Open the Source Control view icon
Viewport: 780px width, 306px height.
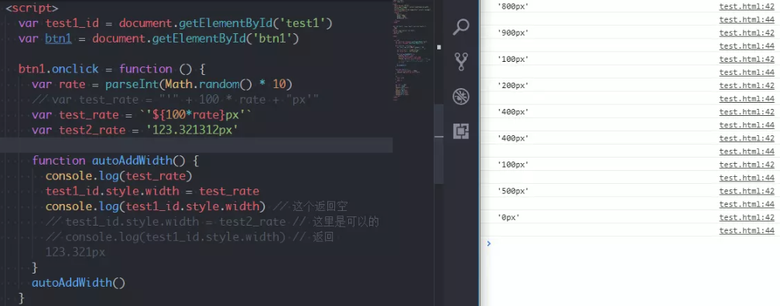[x=461, y=62]
